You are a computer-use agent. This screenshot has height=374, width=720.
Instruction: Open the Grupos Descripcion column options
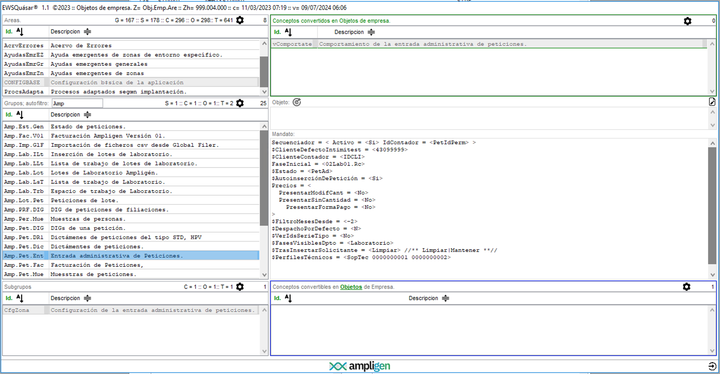point(87,115)
